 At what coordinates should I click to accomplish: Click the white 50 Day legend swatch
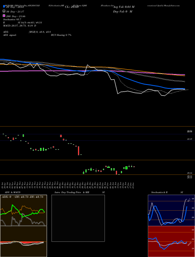pos(4,11)
